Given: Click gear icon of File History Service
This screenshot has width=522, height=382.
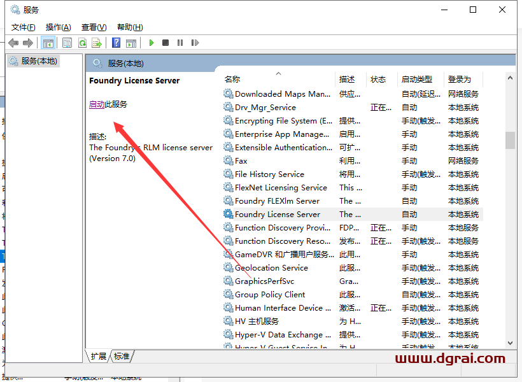Looking at the screenshot, I should (x=228, y=174).
